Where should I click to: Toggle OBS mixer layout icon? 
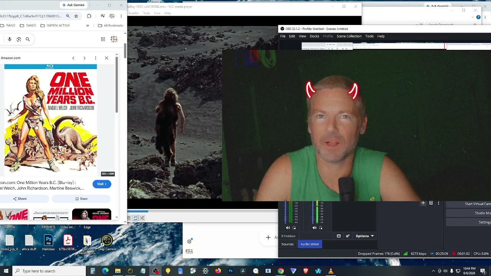[x=339, y=236]
